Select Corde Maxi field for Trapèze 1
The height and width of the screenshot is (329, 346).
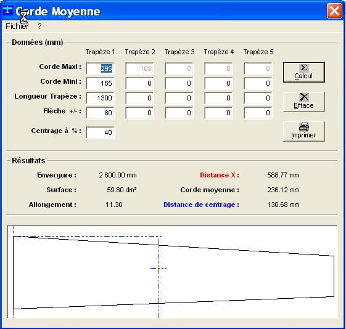point(100,68)
